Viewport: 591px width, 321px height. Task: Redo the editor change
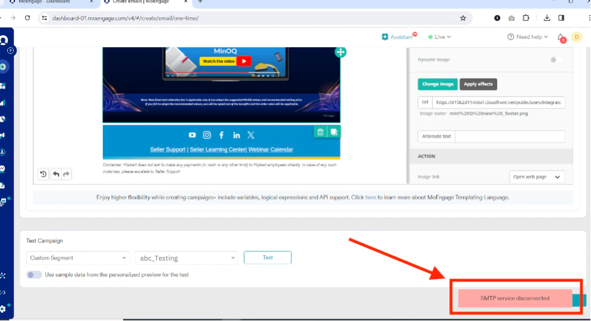(x=66, y=174)
